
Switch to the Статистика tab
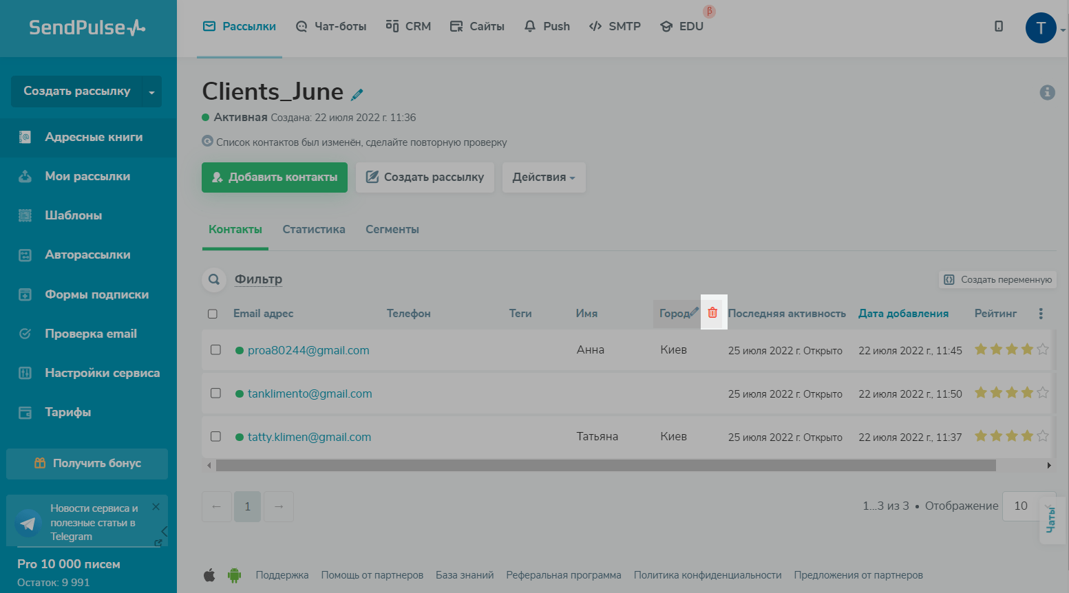(x=314, y=230)
